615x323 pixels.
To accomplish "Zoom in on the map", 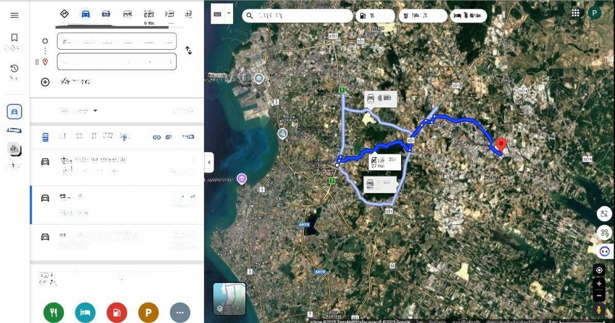I will (599, 284).
